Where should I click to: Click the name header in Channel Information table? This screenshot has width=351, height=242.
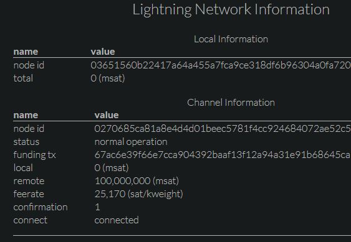pyautogui.click(x=26, y=115)
